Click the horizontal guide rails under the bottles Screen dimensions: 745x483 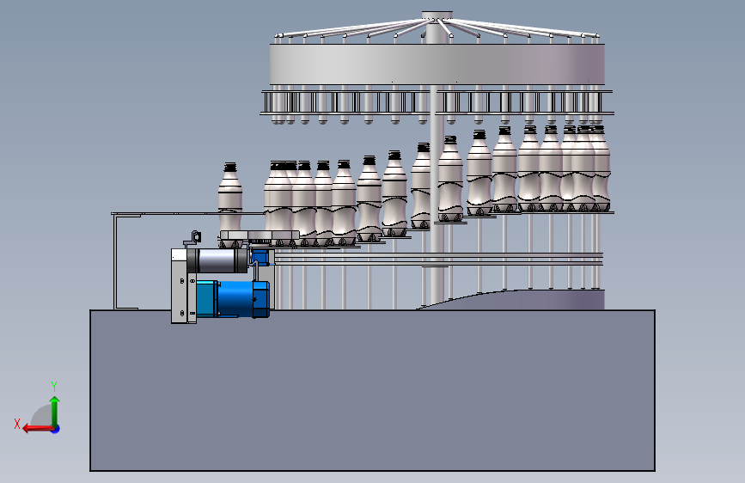(x=438, y=258)
